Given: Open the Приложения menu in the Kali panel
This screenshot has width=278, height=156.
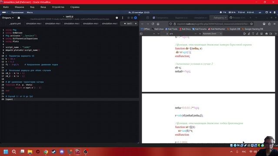Looking at the screenshot, I should tap(17, 13).
